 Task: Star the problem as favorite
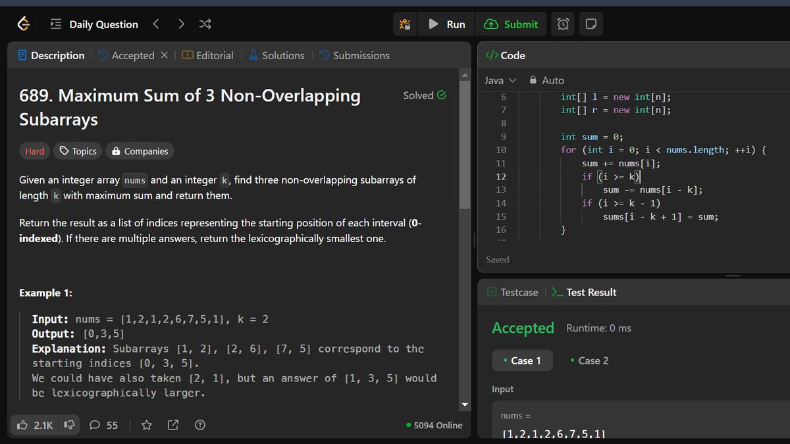coord(147,426)
